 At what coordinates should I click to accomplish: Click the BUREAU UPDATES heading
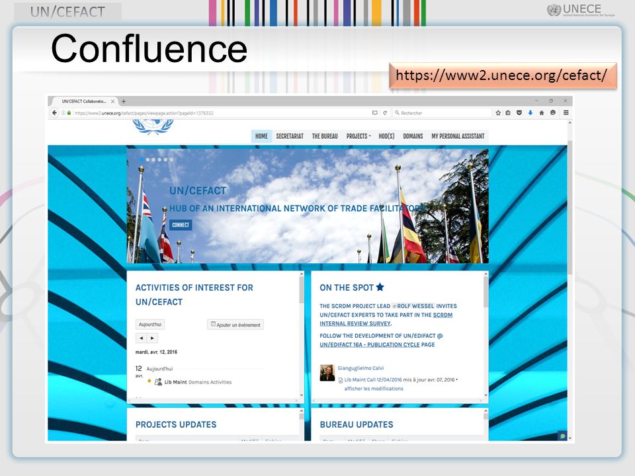pyautogui.click(x=357, y=424)
